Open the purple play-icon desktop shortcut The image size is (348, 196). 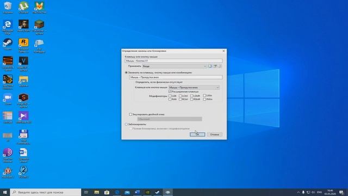point(23,118)
